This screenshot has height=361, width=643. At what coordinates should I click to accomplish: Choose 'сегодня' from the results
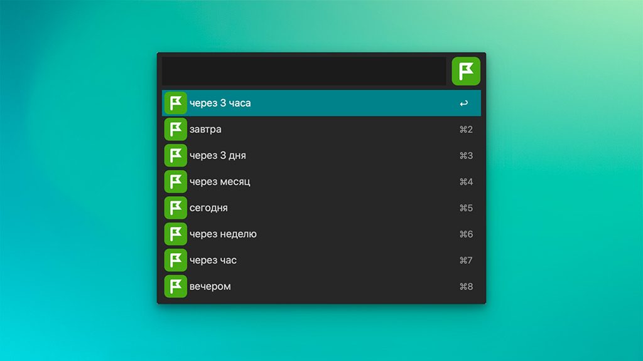coord(321,208)
